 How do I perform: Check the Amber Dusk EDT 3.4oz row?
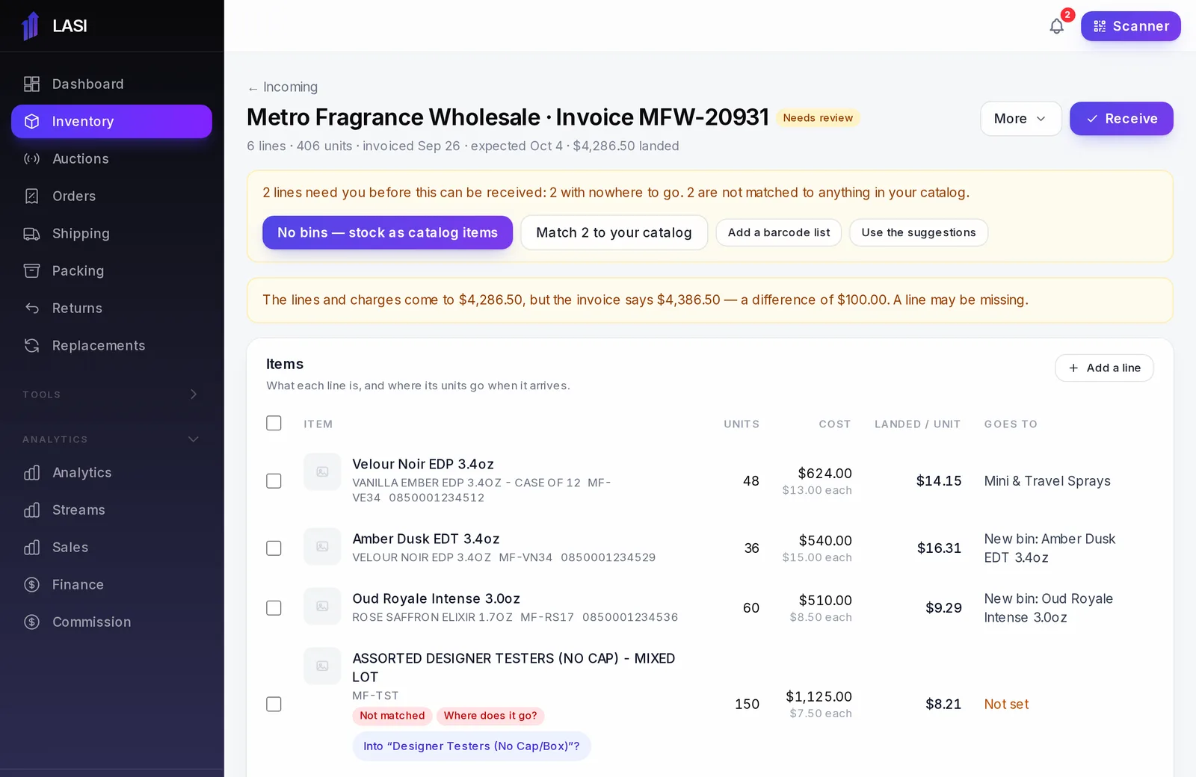pyautogui.click(x=274, y=548)
